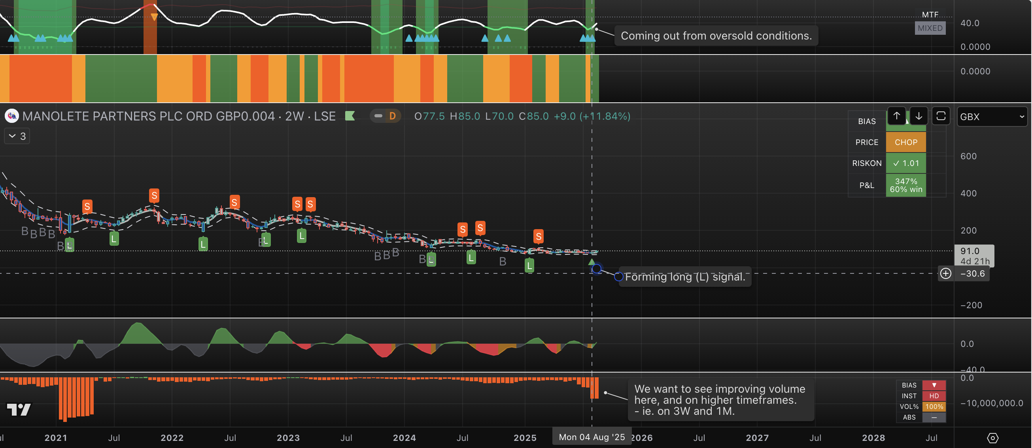Screen dimensions: 1032x448
Task: Open chart settings gear icon bottom right
Action: point(992,438)
